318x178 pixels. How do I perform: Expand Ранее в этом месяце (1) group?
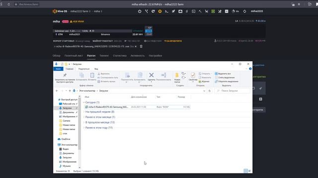(x=84, y=117)
